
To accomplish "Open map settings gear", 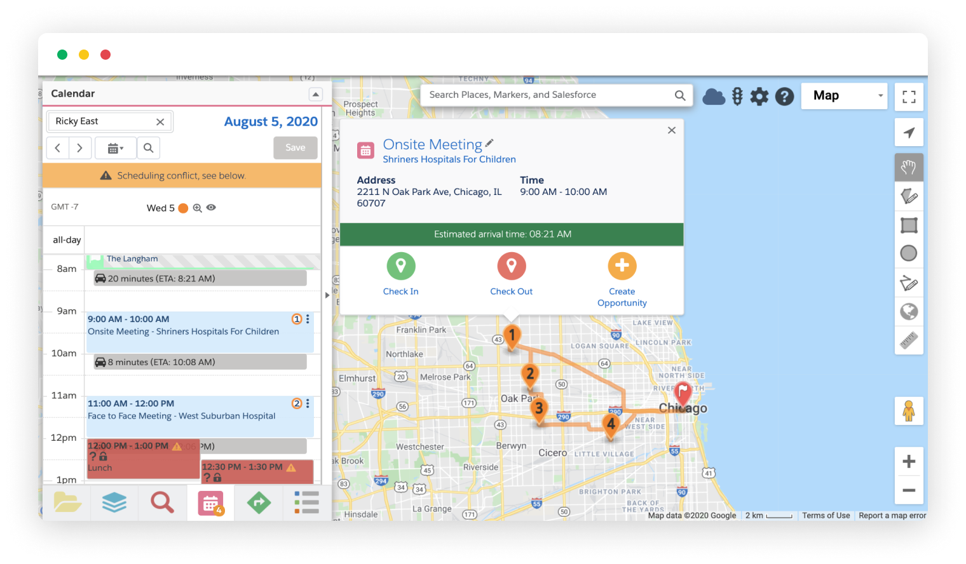I will 759,97.
